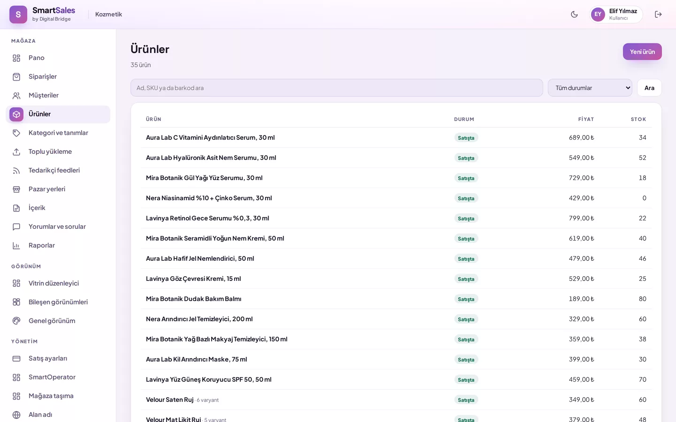
Task: Click the Müşteriler people icon
Action: pyautogui.click(x=16, y=96)
